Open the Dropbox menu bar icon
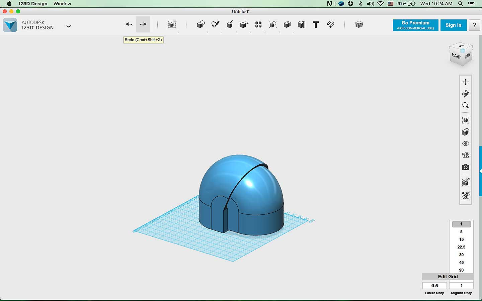The width and height of the screenshot is (482, 301). (x=350, y=4)
